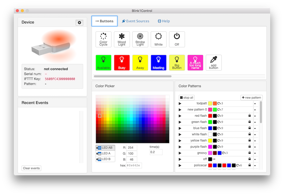Trigger the green Available button

click(x=103, y=63)
